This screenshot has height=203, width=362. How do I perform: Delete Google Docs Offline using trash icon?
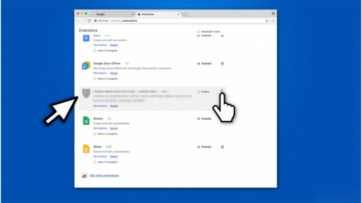click(222, 64)
